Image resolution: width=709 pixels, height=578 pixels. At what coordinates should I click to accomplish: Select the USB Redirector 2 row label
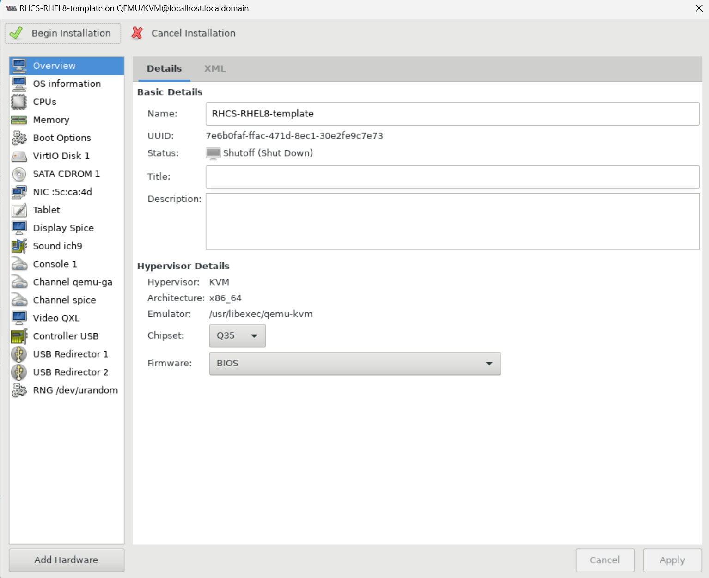pyautogui.click(x=71, y=372)
